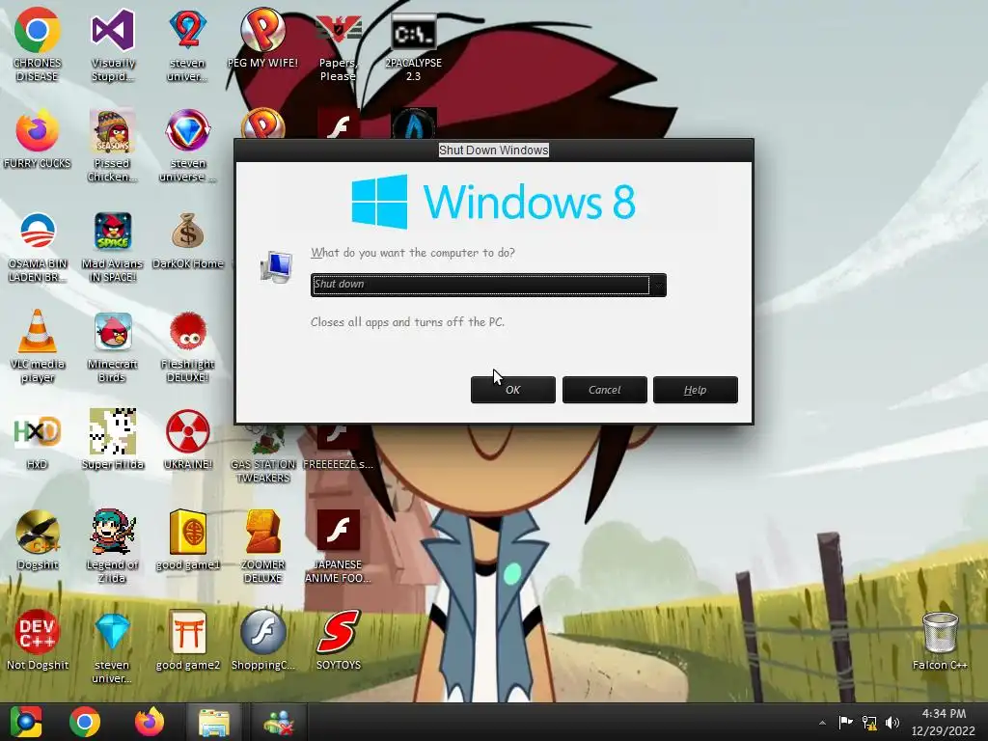This screenshot has height=741, width=988.
Task: Select PEG MY WIFE! desktop icon
Action: tap(262, 38)
